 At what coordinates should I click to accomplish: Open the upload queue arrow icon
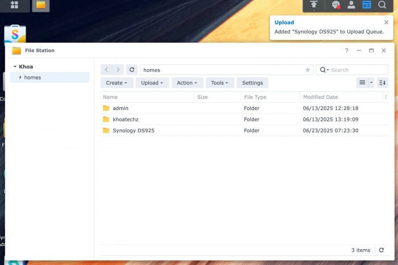coord(314,5)
